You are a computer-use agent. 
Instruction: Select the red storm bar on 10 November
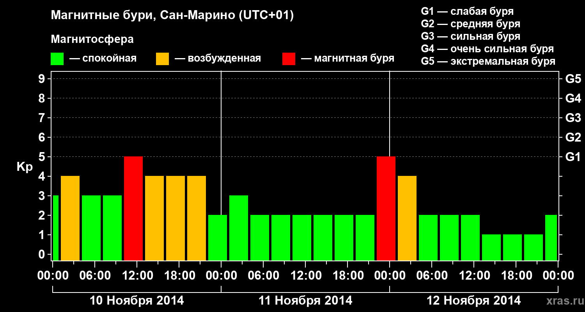(x=133, y=208)
